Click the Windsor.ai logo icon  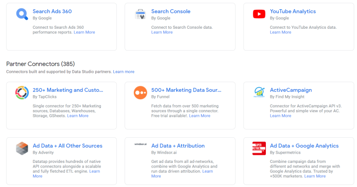click(140, 143)
